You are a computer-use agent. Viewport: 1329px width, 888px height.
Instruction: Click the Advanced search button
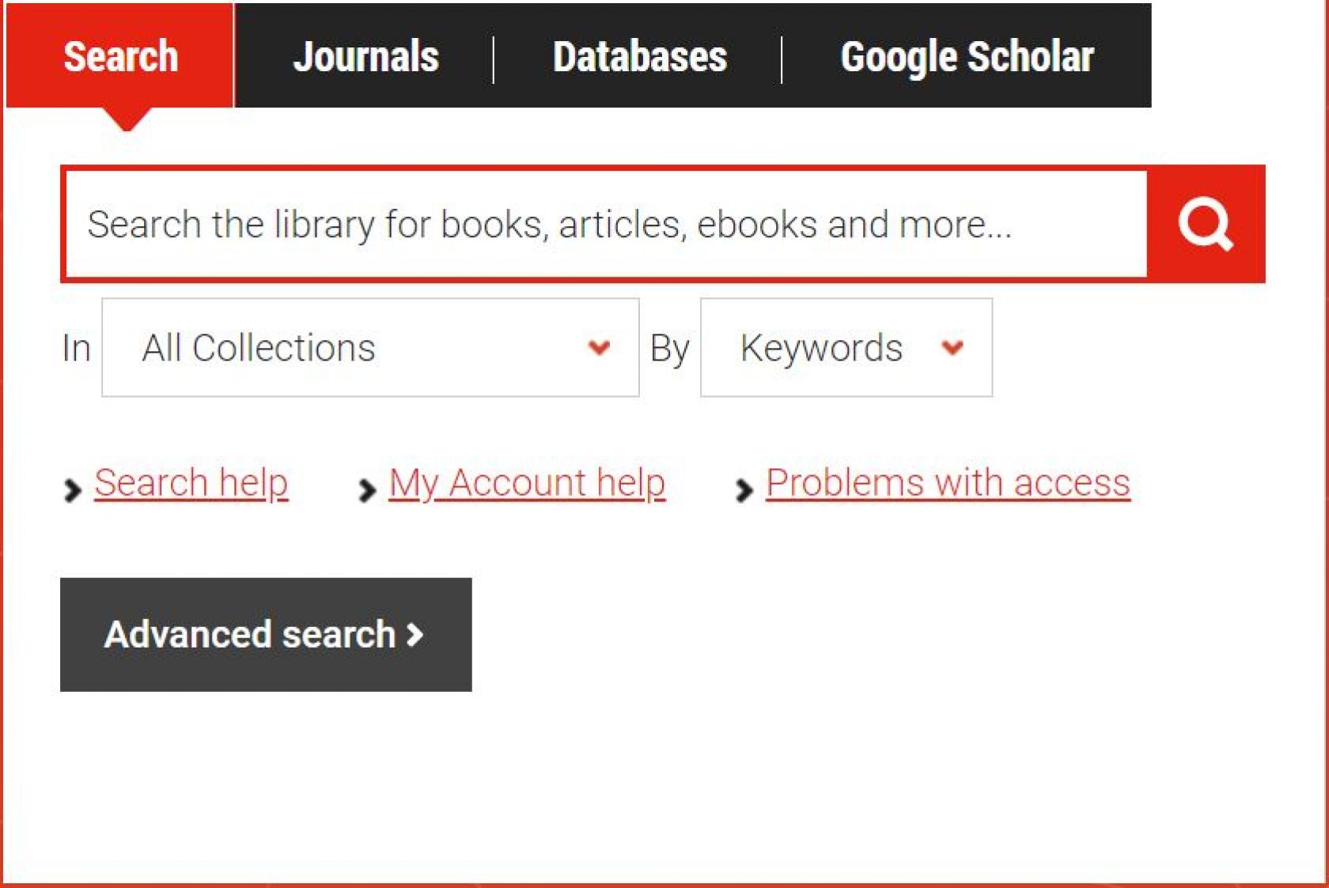266,633
